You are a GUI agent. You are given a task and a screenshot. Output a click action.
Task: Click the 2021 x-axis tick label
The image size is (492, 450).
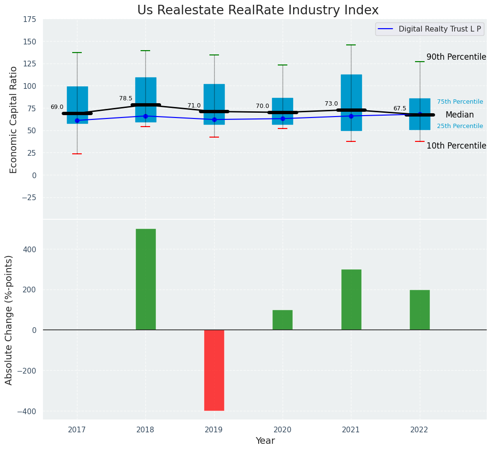click(351, 429)
